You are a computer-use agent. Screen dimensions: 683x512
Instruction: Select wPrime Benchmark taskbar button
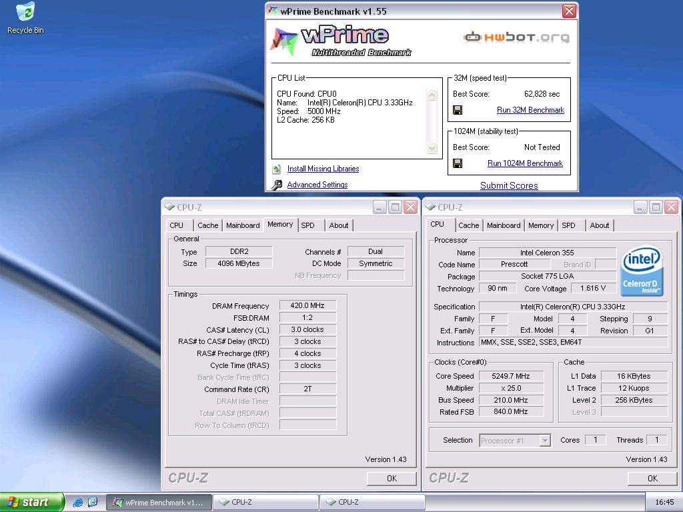pyautogui.click(x=159, y=503)
